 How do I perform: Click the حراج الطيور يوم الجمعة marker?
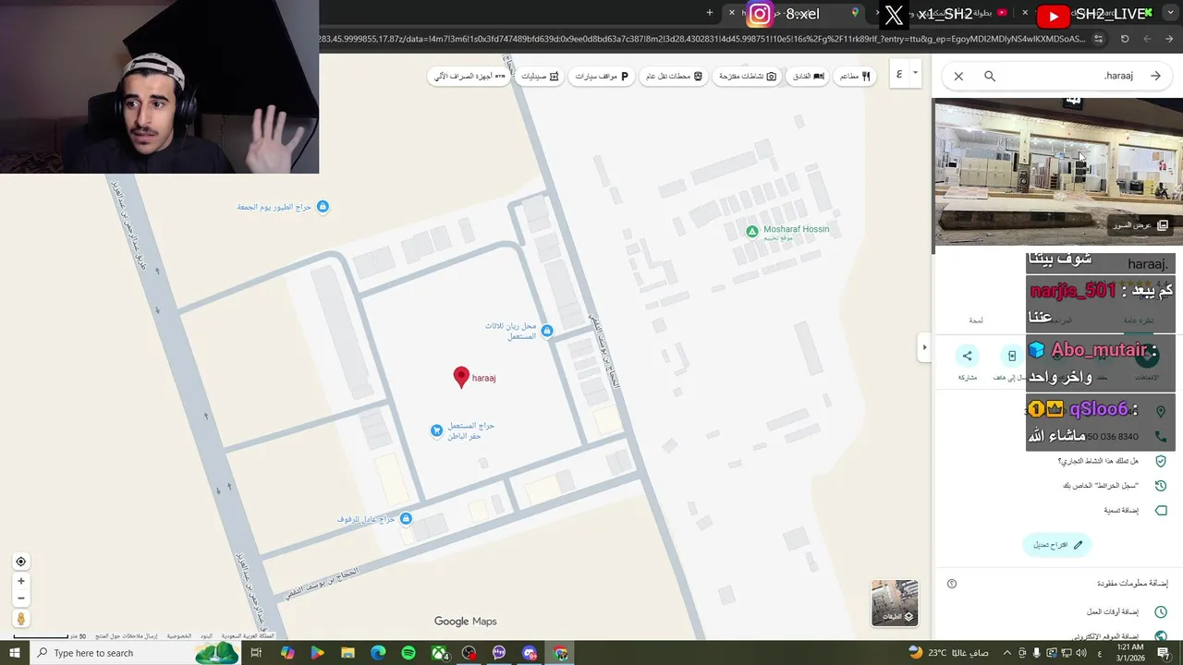tap(323, 207)
